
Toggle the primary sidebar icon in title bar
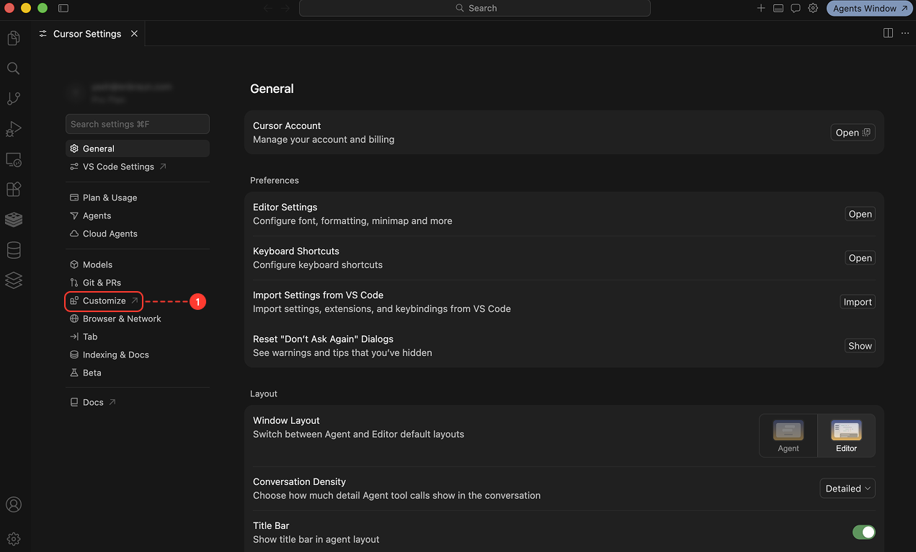click(x=63, y=8)
